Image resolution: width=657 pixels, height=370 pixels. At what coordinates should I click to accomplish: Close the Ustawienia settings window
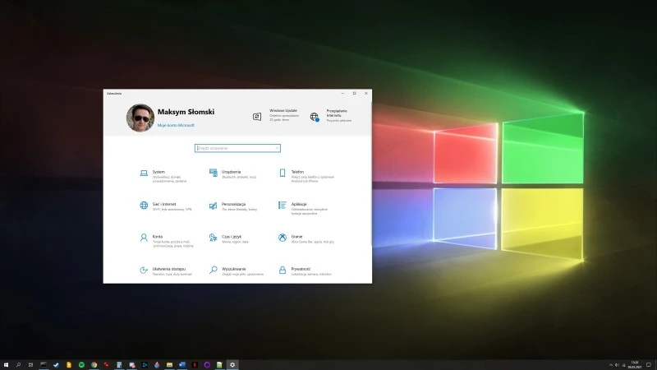coord(366,93)
